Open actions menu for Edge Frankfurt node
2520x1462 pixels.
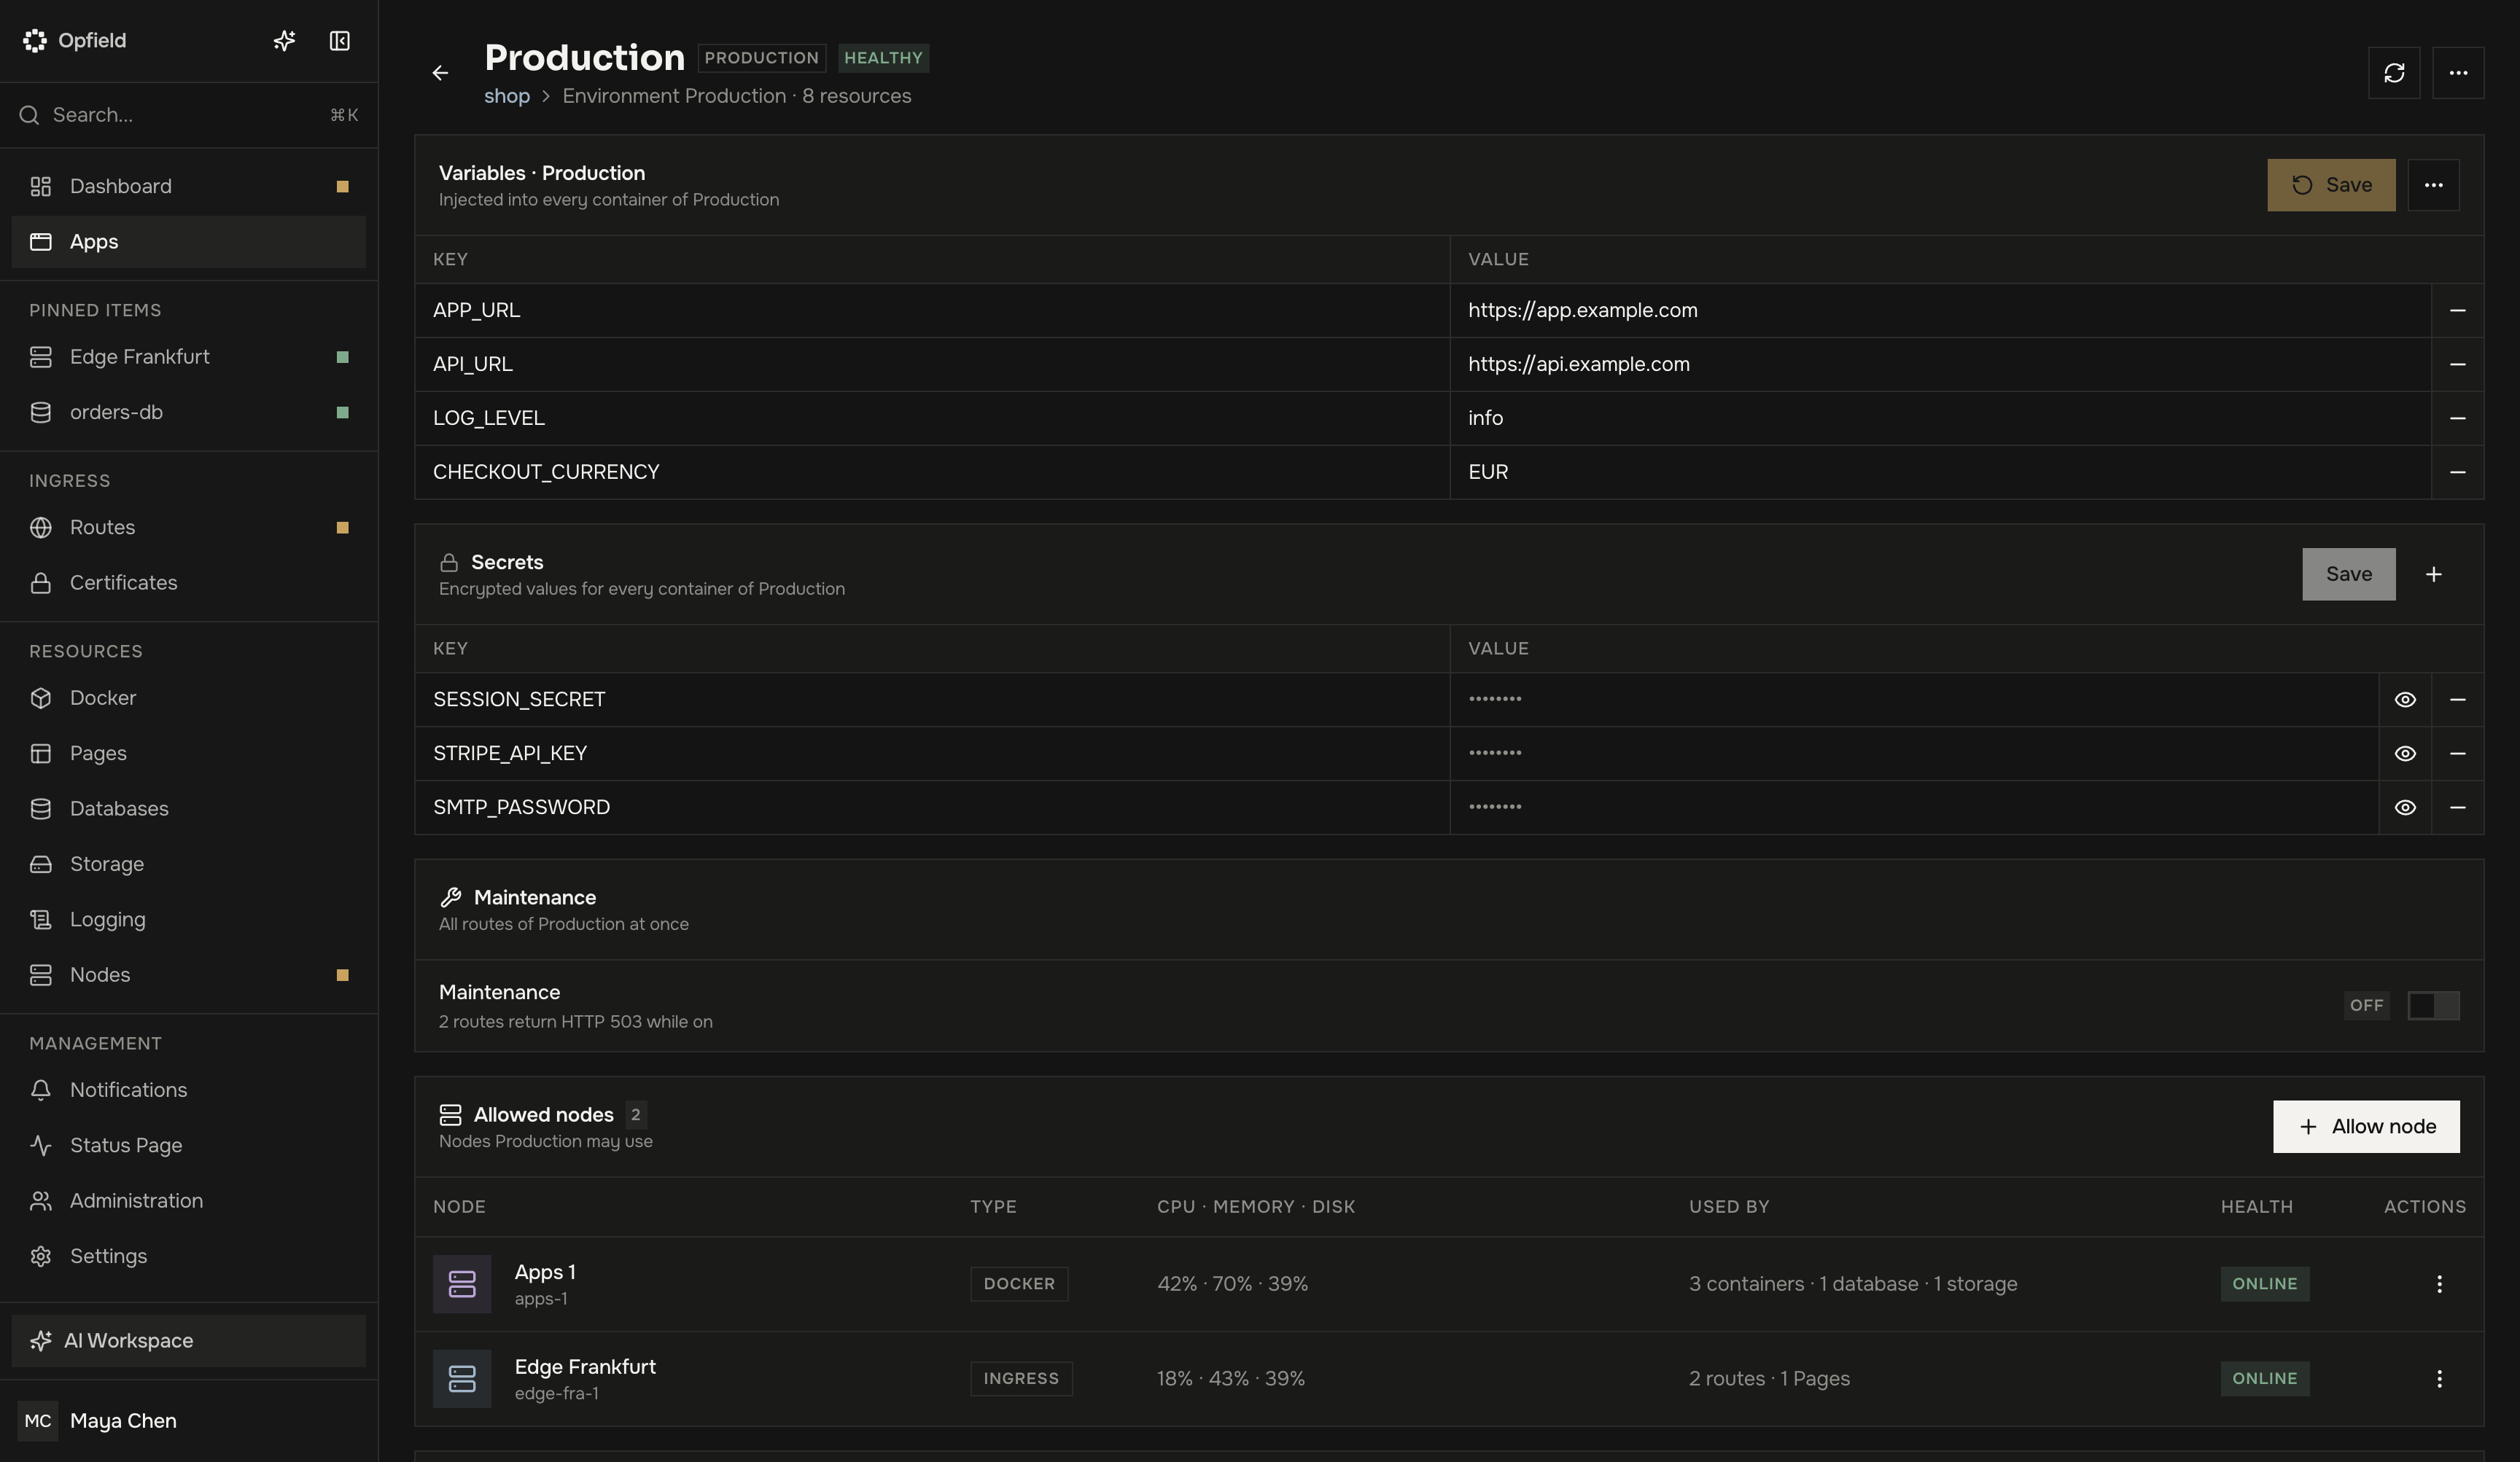tap(2439, 1379)
